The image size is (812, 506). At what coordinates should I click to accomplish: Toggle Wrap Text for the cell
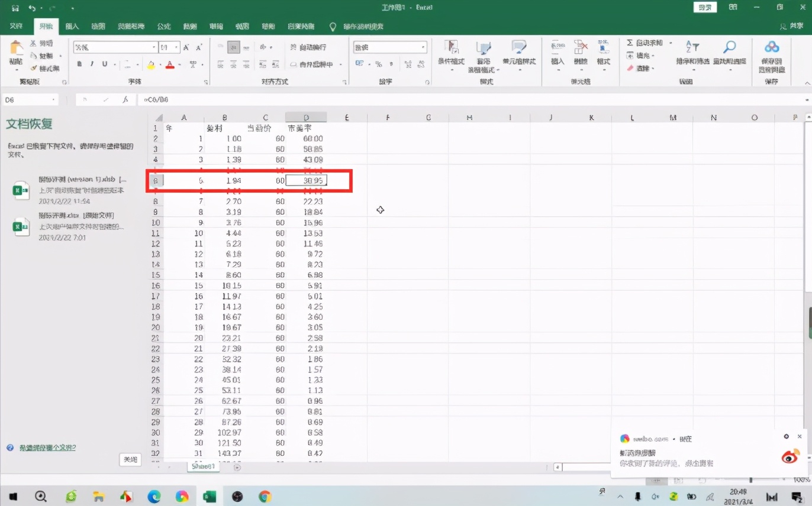(309, 47)
